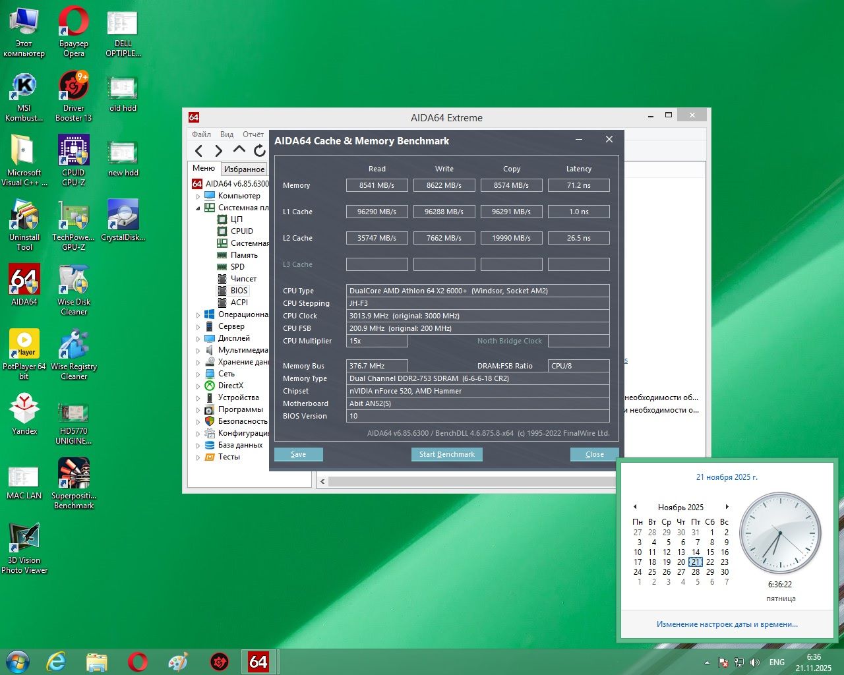Image resolution: width=844 pixels, height=675 pixels.
Task: Select the SPD tree item
Action: click(237, 267)
